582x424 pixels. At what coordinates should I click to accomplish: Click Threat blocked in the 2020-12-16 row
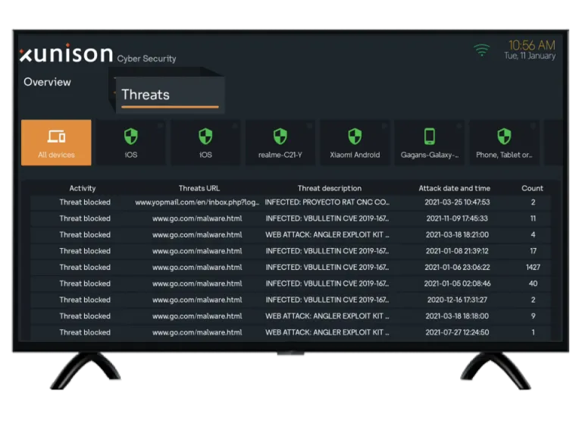[85, 300]
